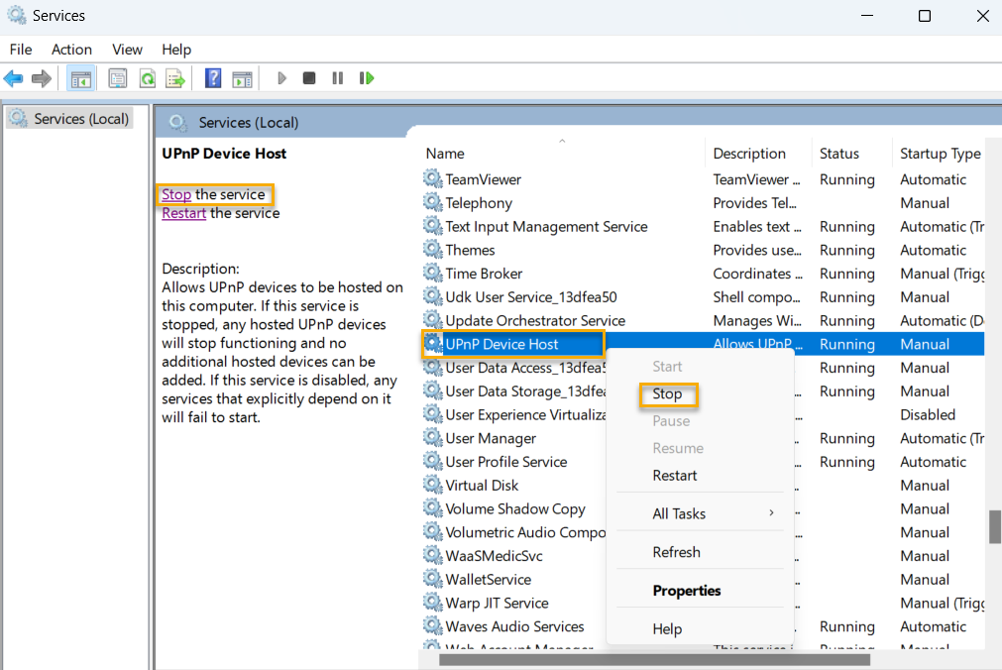Open Help using the question mark icon
This screenshot has width=1002, height=670.
point(212,77)
